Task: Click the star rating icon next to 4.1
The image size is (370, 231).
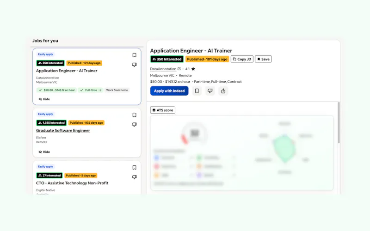Action: pyautogui.click(x=193, y=69)
